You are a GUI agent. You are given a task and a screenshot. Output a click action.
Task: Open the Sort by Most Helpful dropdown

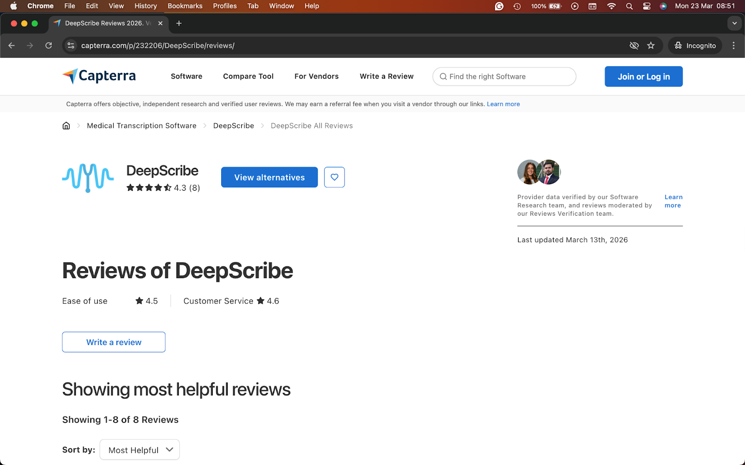click(140, 450)
